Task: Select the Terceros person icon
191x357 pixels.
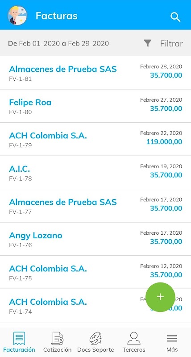Action: (134, 338)
